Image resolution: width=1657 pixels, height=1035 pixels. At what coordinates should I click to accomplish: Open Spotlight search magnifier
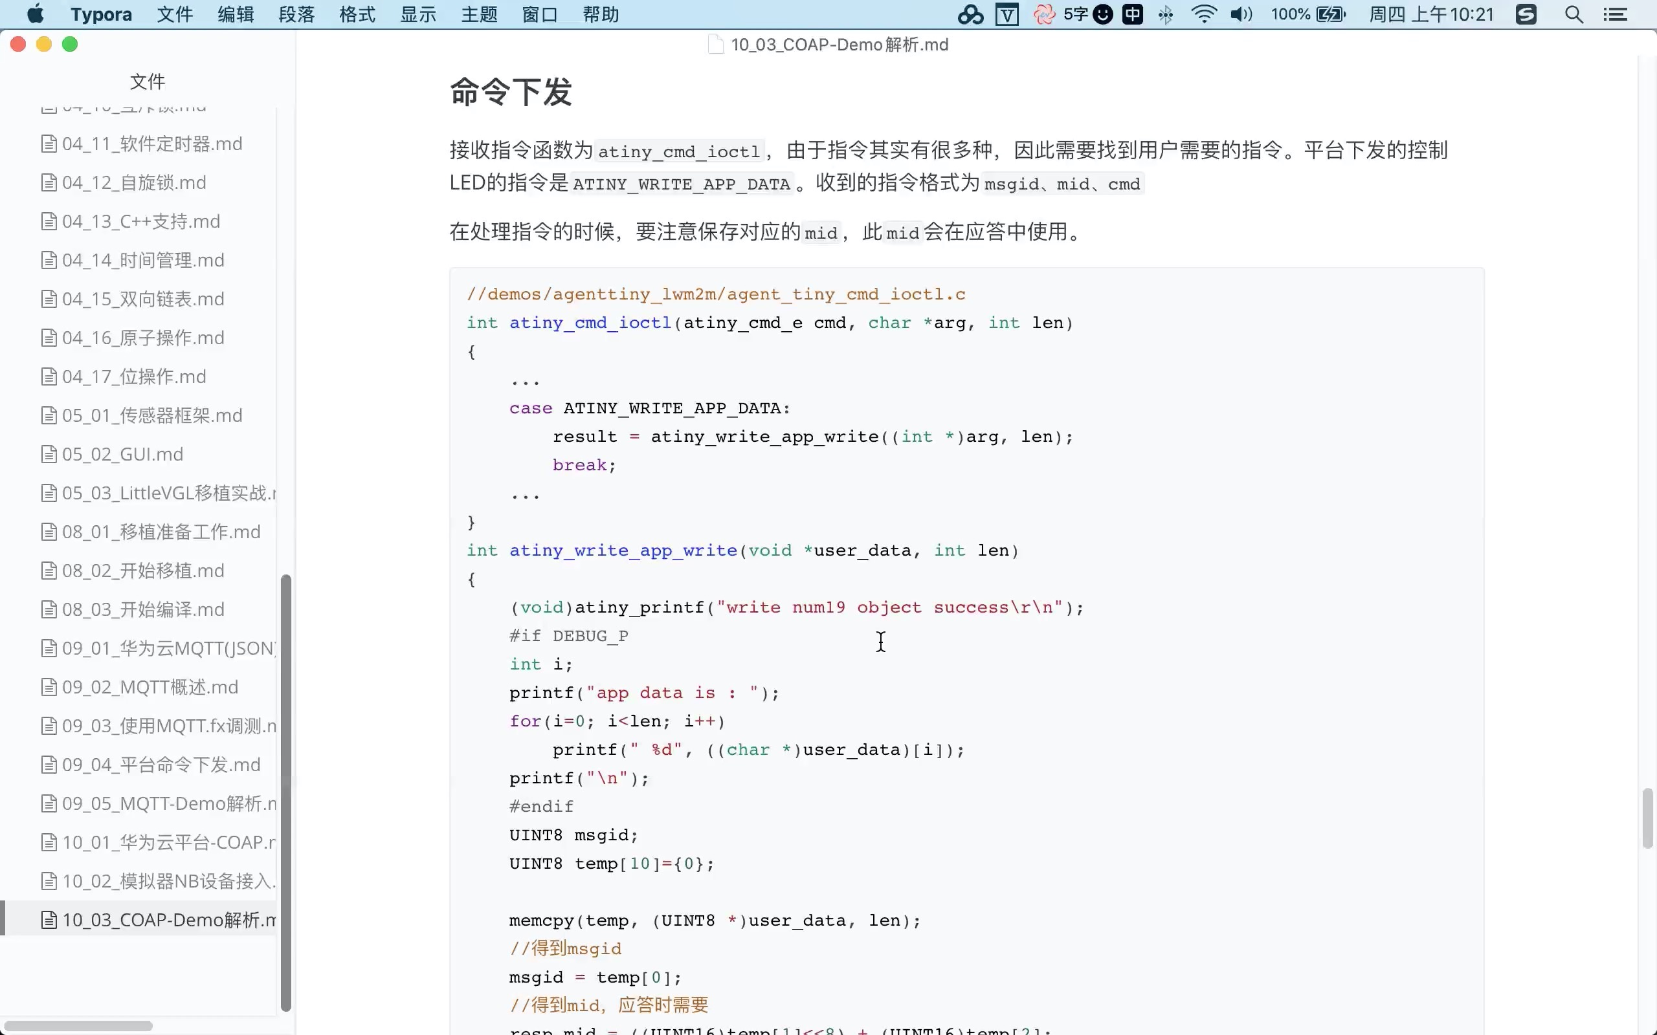tap(1574, 14)
